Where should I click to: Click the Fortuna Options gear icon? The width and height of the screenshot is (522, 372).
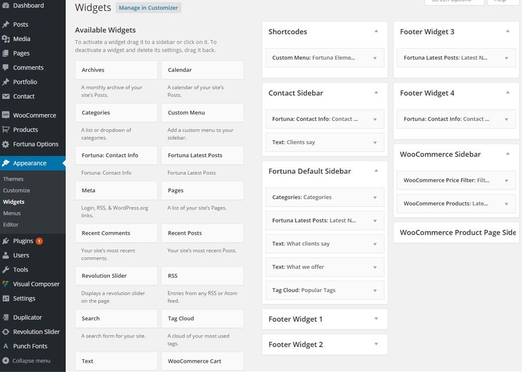coord(6,145)
